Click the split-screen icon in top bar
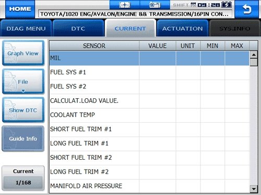The image size is (261, 195). click(x=125, y=5)
